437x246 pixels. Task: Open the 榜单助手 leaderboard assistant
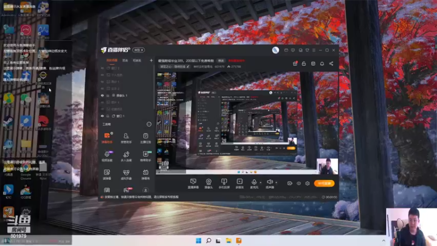tap(145, 156)
